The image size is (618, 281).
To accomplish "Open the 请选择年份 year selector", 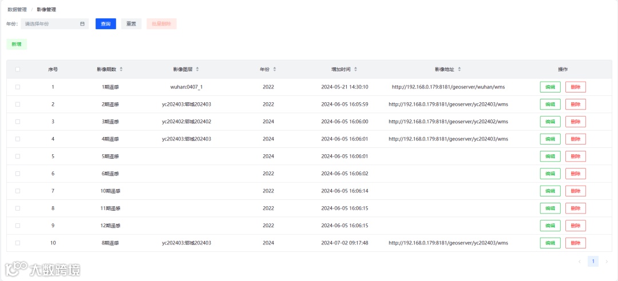I will coord(55,24).
